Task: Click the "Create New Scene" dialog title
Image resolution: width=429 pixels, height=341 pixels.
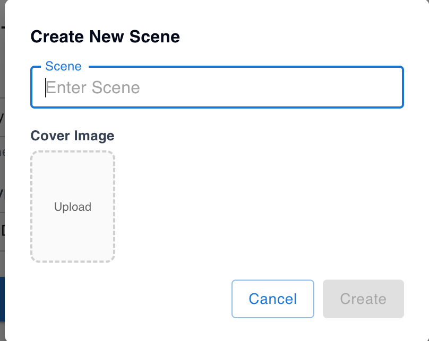Action: point(105,37)
